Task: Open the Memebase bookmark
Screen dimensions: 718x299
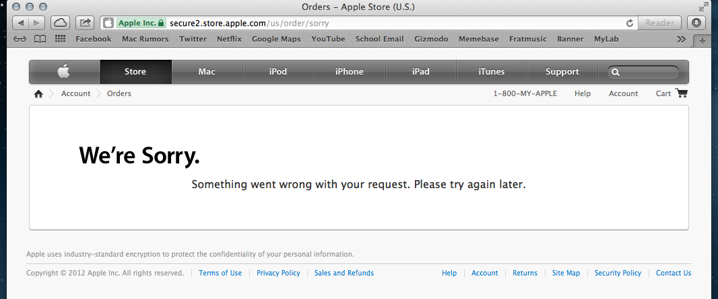Action: pos(479,39)
